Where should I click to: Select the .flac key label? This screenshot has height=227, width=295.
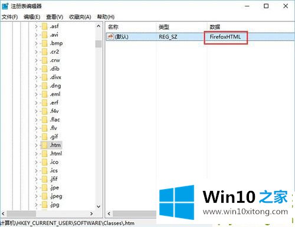[55, 119]
